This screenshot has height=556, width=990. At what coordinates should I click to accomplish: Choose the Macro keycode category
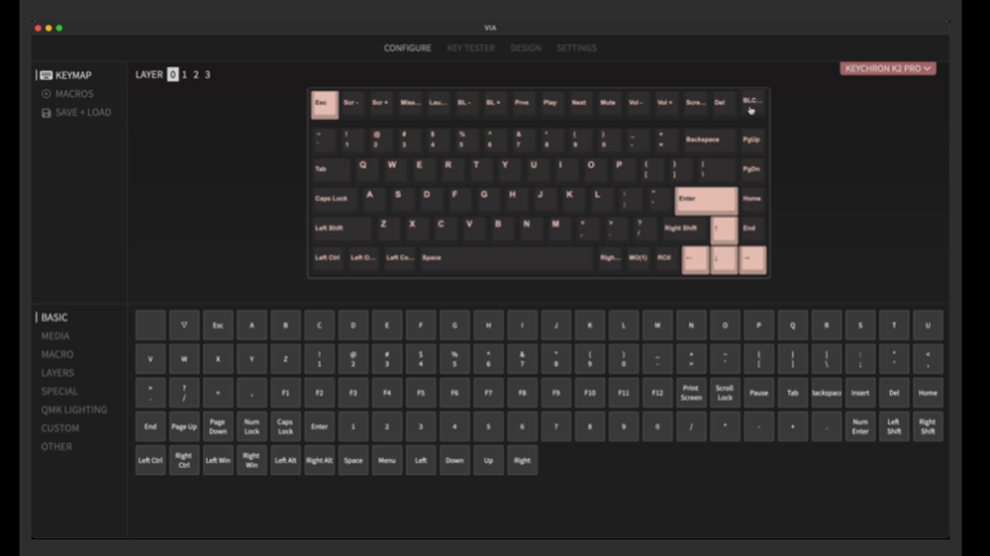(56, 354)
